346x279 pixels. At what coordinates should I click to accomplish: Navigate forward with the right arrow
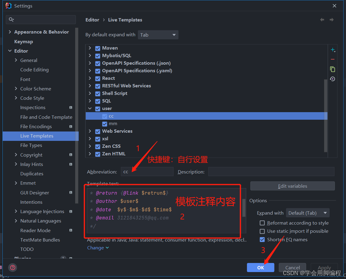[331, 20]
